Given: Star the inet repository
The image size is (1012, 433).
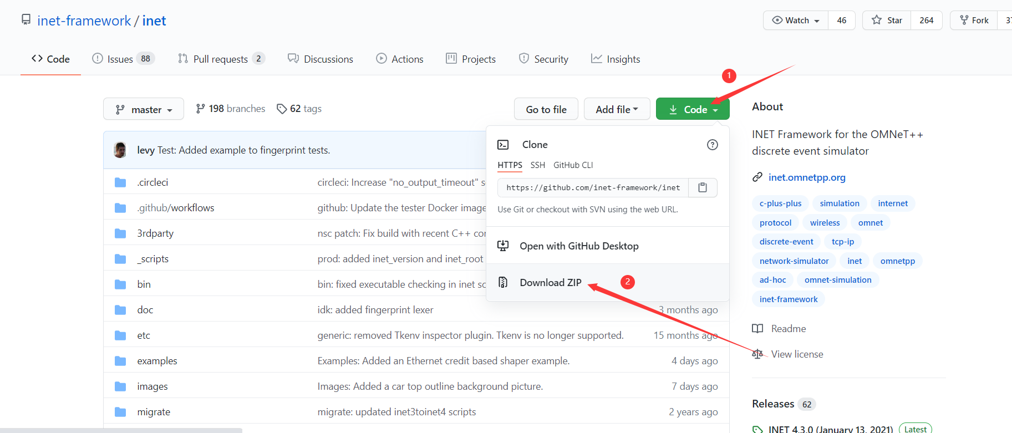Looking at the screenshot, I should [887, 21].
